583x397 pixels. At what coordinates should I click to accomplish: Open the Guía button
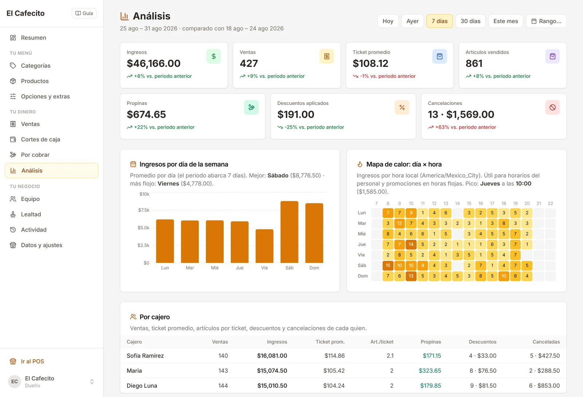click(x=84, y=13)
